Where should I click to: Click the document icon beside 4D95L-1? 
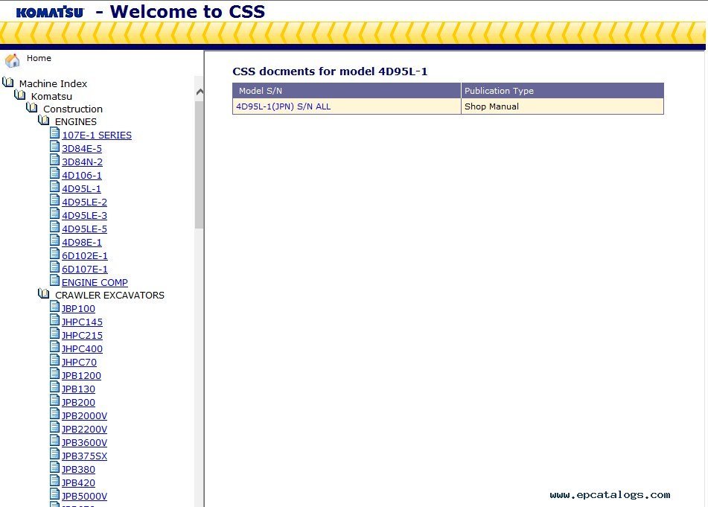point(54,187)
